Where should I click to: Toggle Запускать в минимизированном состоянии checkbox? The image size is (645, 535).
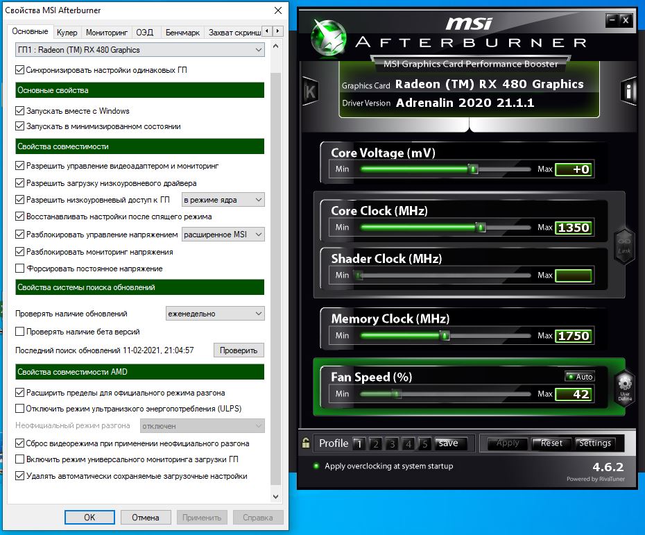19,126
